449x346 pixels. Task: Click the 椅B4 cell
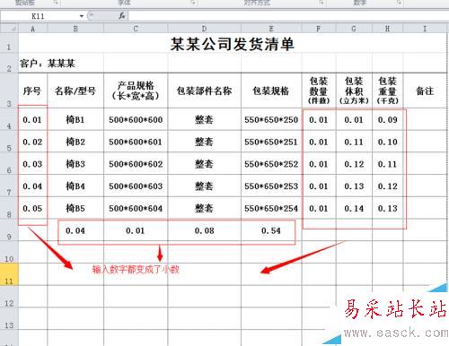tap(75, 186)
